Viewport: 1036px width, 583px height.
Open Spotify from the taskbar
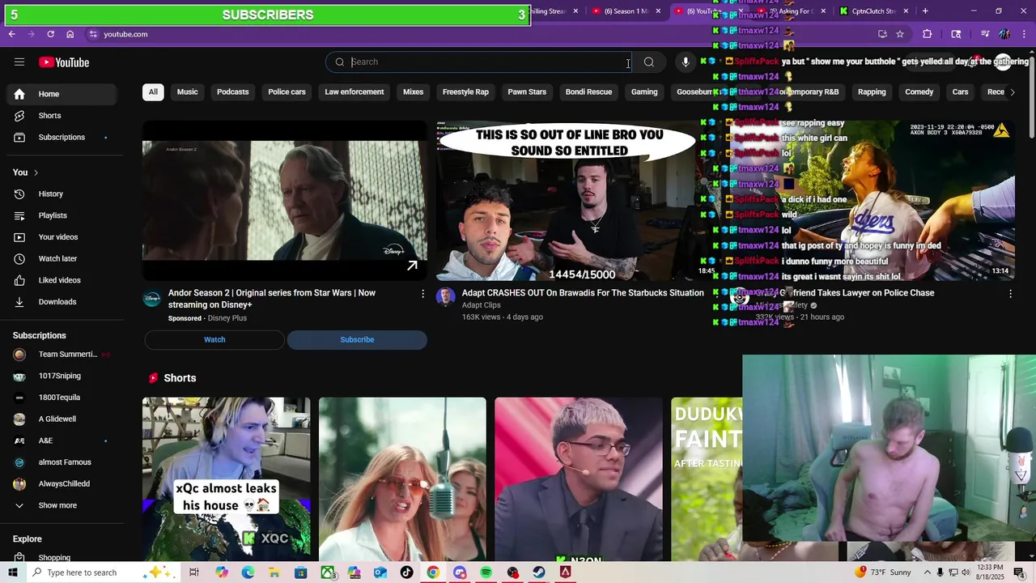pyautogui.click(x=486, y=572)
